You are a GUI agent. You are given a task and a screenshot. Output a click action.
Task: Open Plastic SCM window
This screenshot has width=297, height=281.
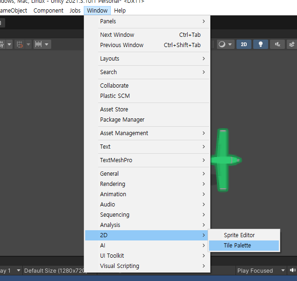[x=148, y=96]
